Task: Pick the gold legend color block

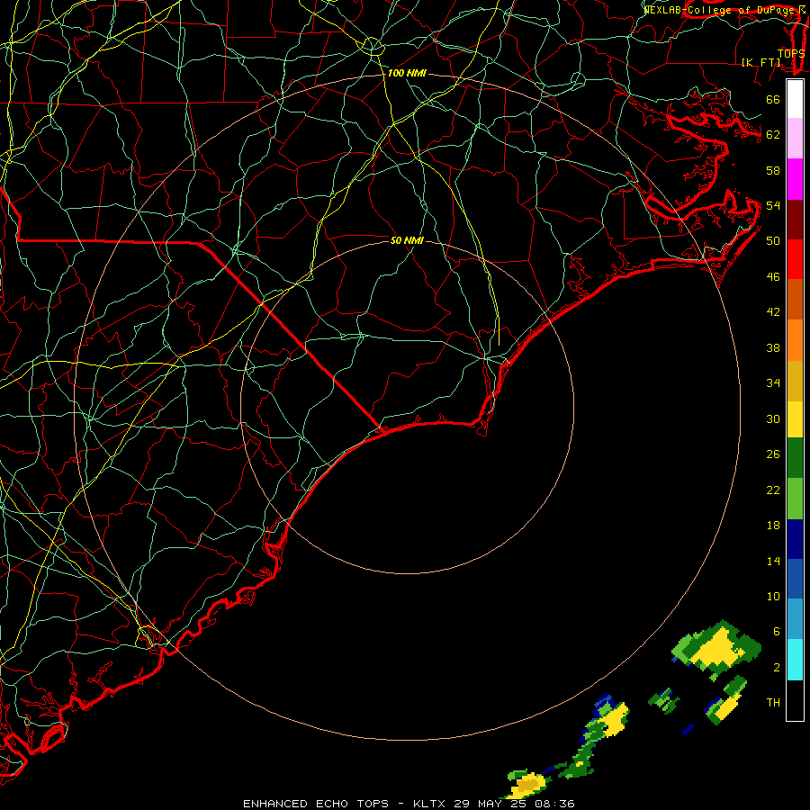Action: (x=795, y=381)
